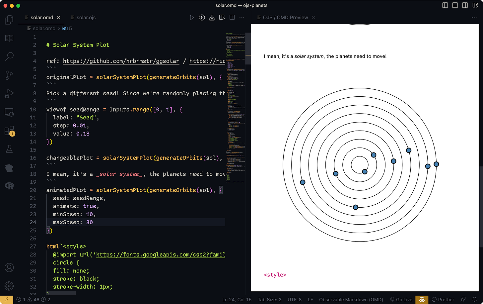Open preview to the side icon
483x304 pixels.
222,18
